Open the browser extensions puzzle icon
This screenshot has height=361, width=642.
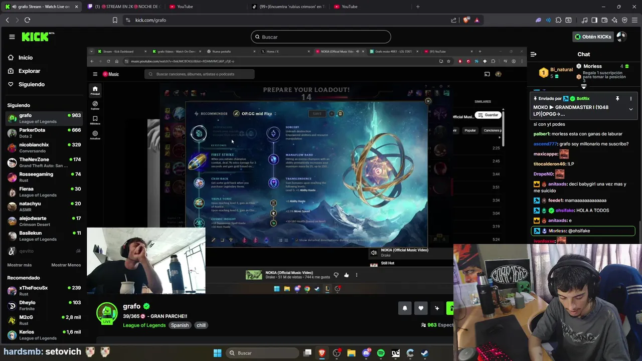pyautogui.click(x=558, y=20)
